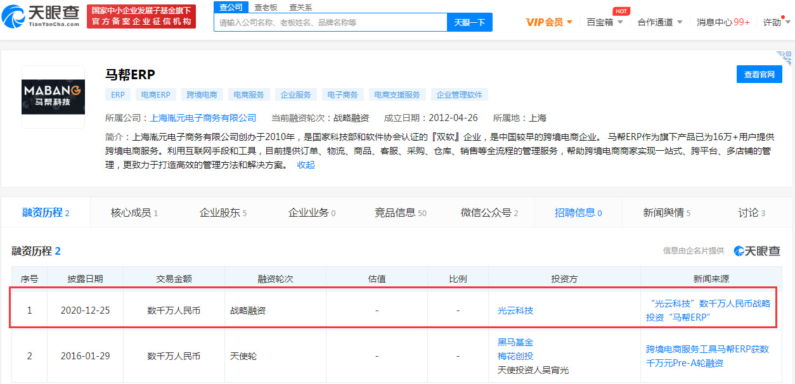Open news on 马帮ERP Pre-A round
This screenshot has width=795, height=384.
click(708, 356)
